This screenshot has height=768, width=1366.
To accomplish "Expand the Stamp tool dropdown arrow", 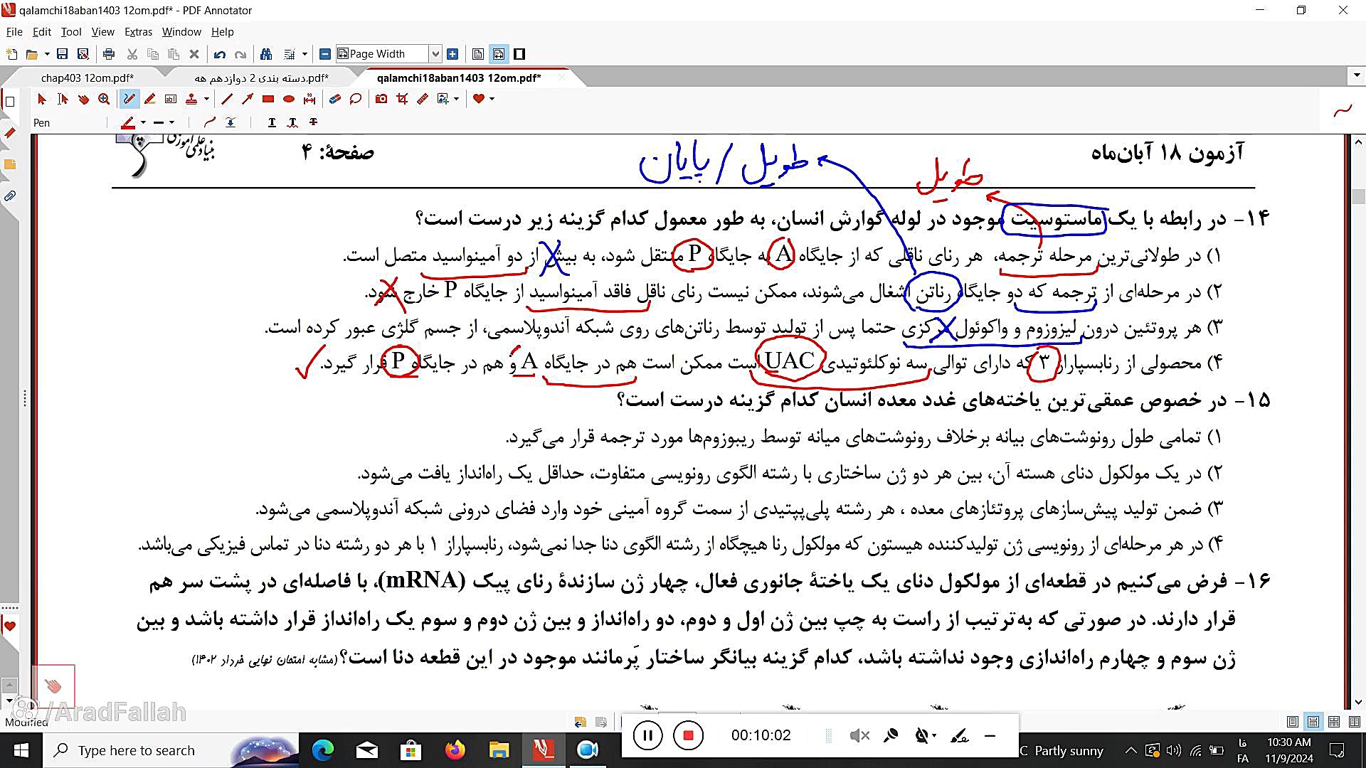I will (206, 99).
